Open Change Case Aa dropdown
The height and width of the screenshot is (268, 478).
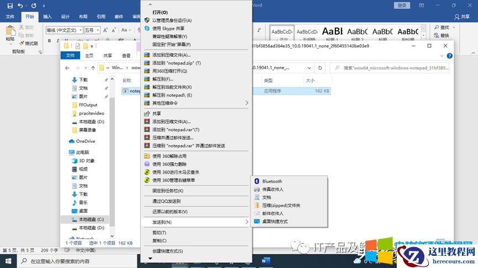pos(126,30)
